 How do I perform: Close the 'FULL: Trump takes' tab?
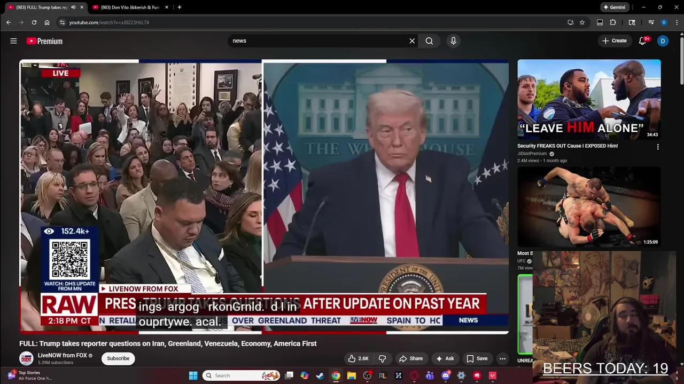[x=82, y=7]
